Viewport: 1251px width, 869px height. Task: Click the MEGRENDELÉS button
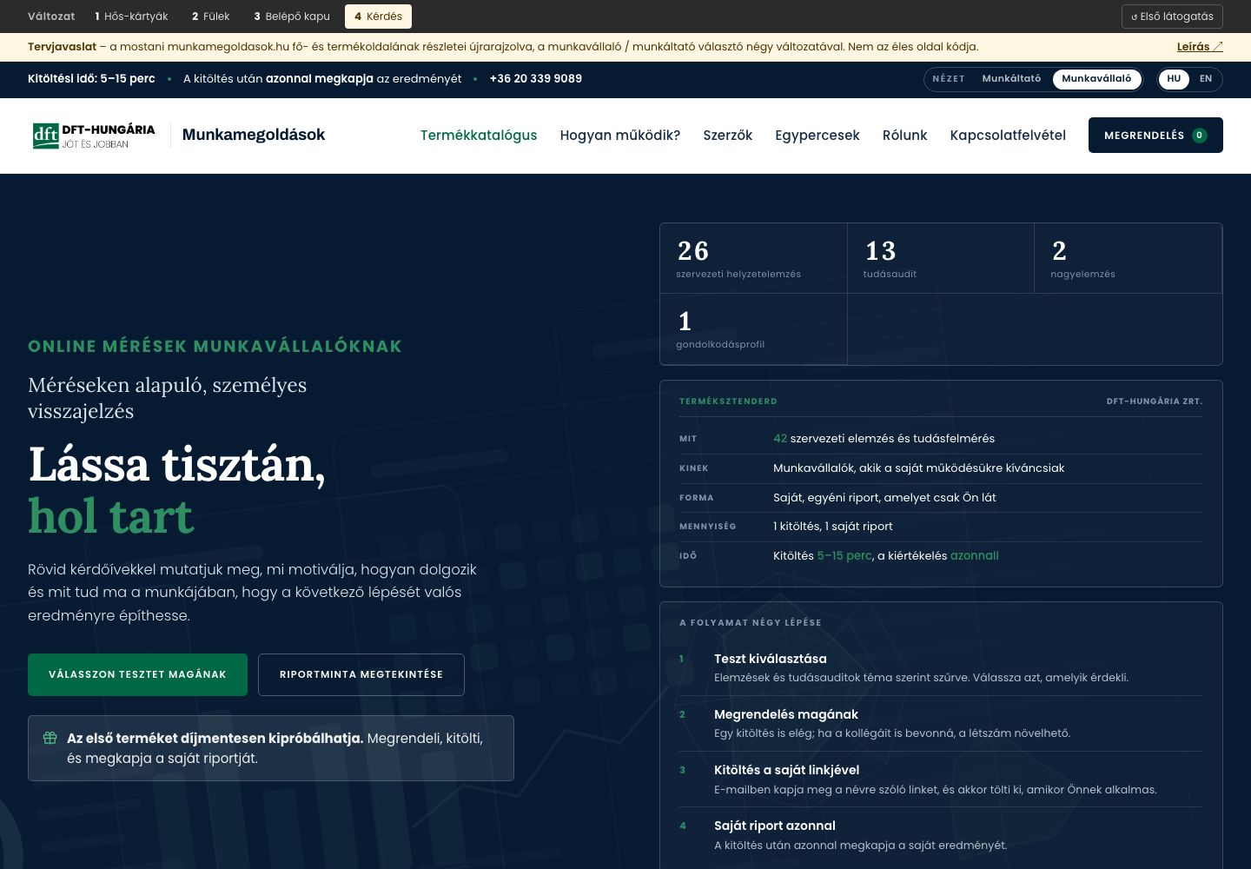1155,135
